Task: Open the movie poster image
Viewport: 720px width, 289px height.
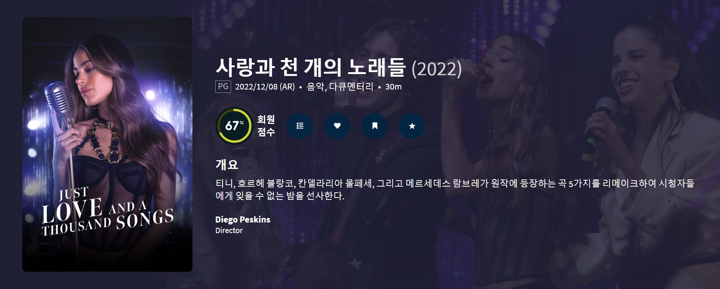Action: tap(107, 144)
